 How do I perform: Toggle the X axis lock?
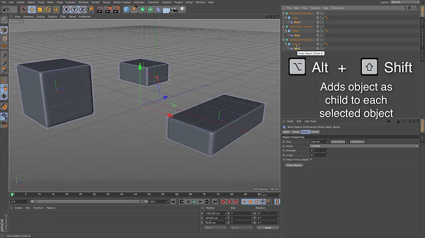tap(66, 10)
